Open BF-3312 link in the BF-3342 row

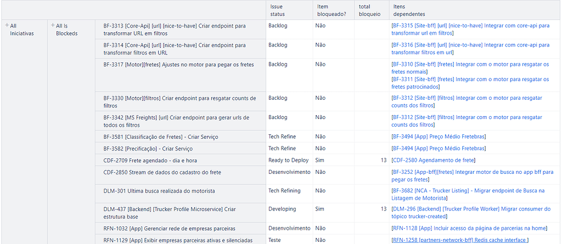tap(467, 121)
